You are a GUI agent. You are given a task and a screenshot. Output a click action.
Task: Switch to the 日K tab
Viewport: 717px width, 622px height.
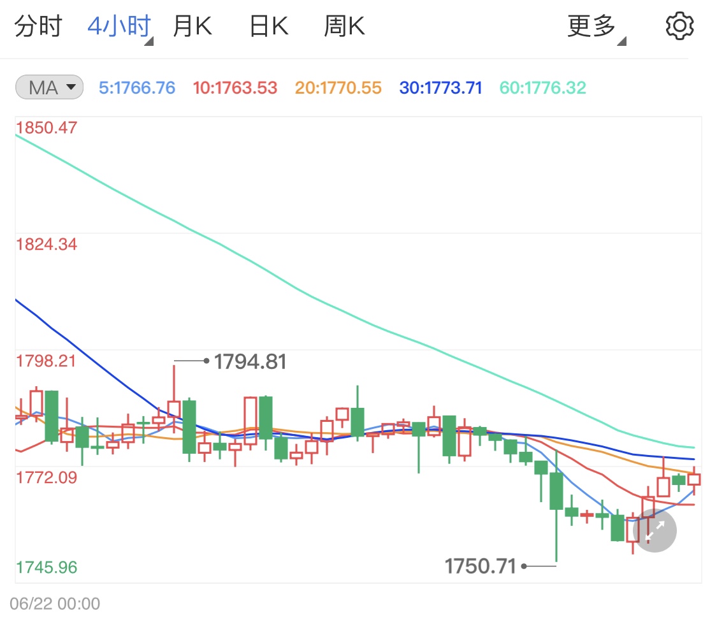click(x=269, y=26)
